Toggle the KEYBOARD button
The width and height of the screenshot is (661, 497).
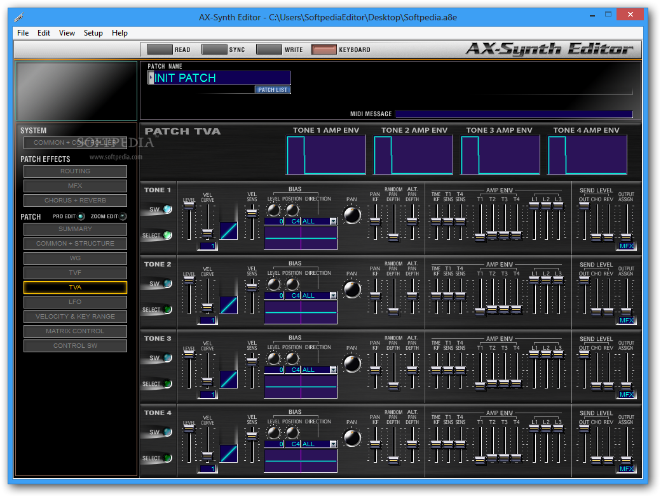tap(324, 50)
